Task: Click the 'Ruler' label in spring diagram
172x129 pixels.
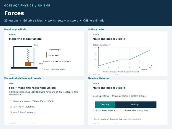Action: pyautogui.click(x=36, y=45)
